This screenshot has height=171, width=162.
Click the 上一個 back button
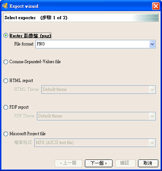pos(68,163)
